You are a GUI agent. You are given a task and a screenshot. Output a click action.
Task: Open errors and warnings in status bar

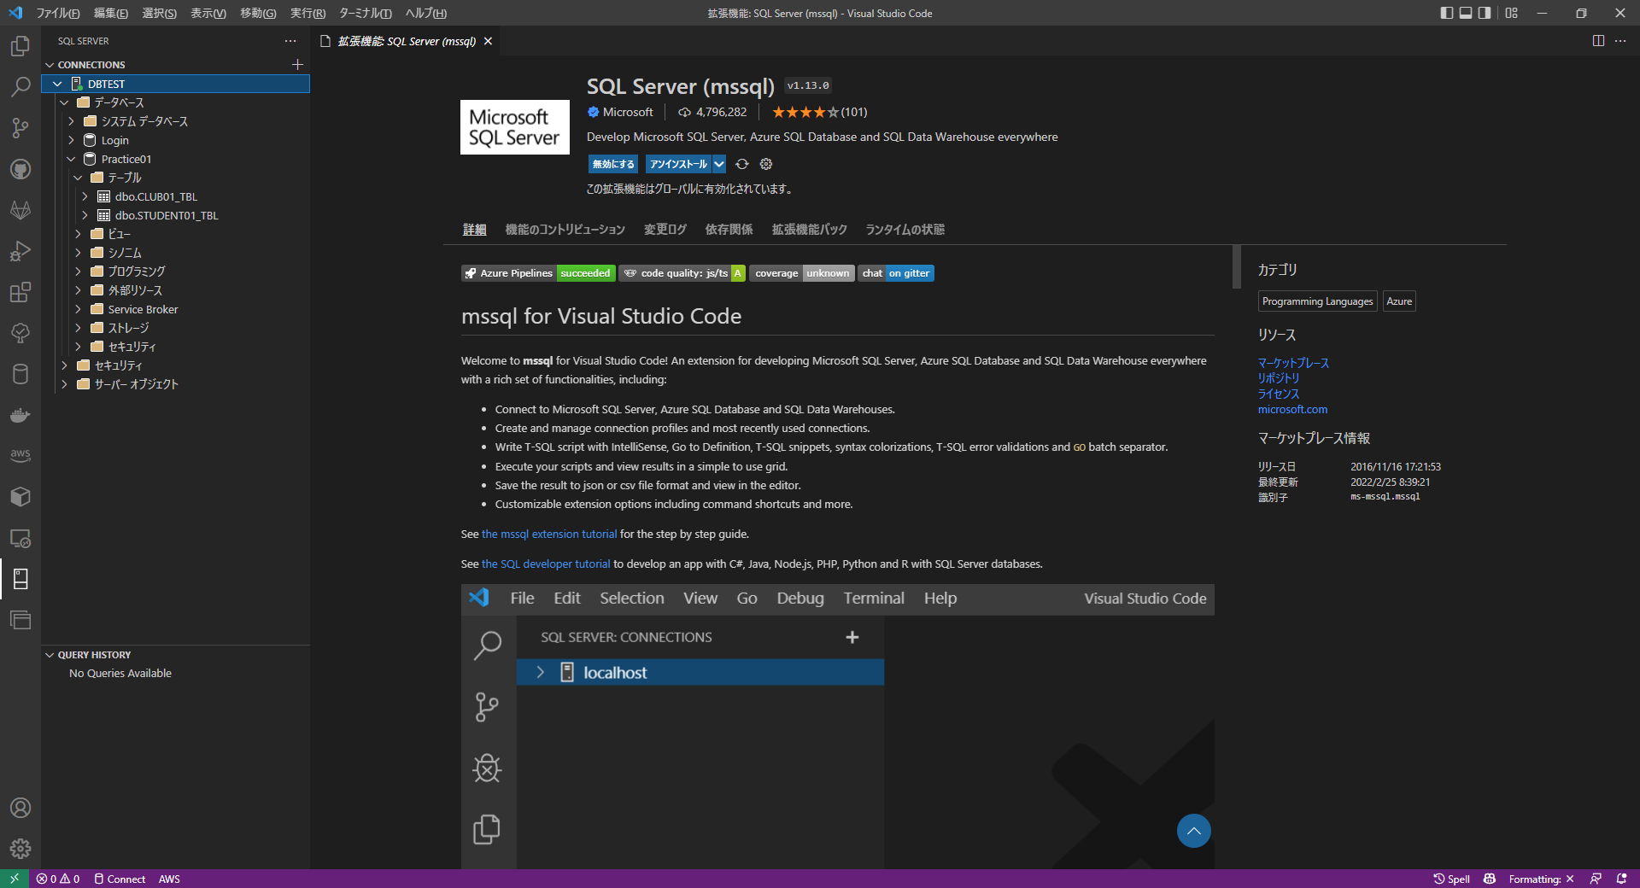58,879
